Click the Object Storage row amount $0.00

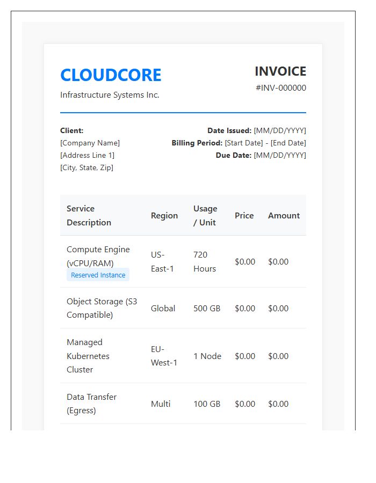[x=278, y=309]
